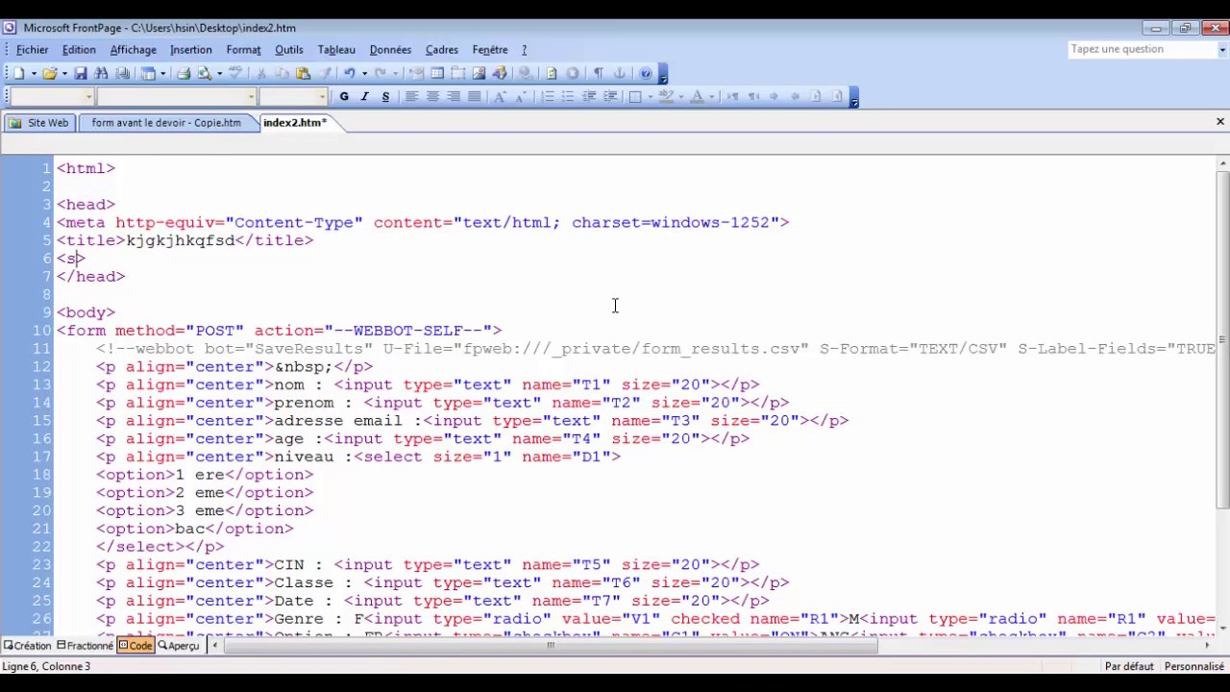Select the index2.htm tab
The height and width of the screenshot is (692, 1230).
pos(295,123)
